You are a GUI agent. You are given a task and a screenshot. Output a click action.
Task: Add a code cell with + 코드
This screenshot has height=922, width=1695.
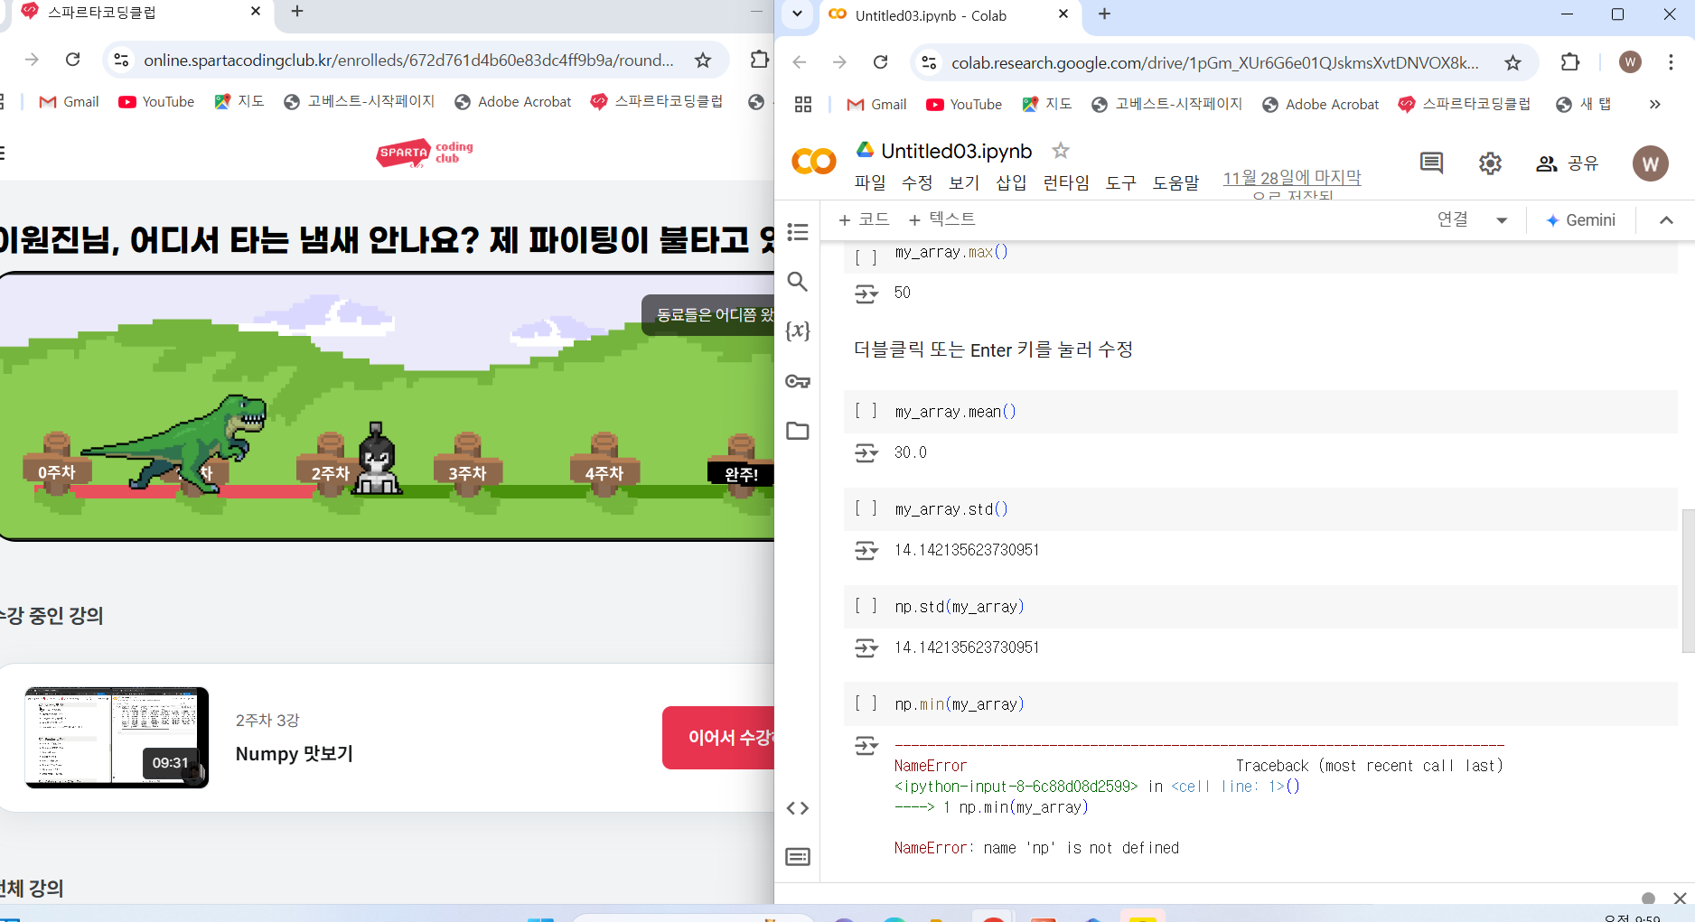[x=864, y=219]
